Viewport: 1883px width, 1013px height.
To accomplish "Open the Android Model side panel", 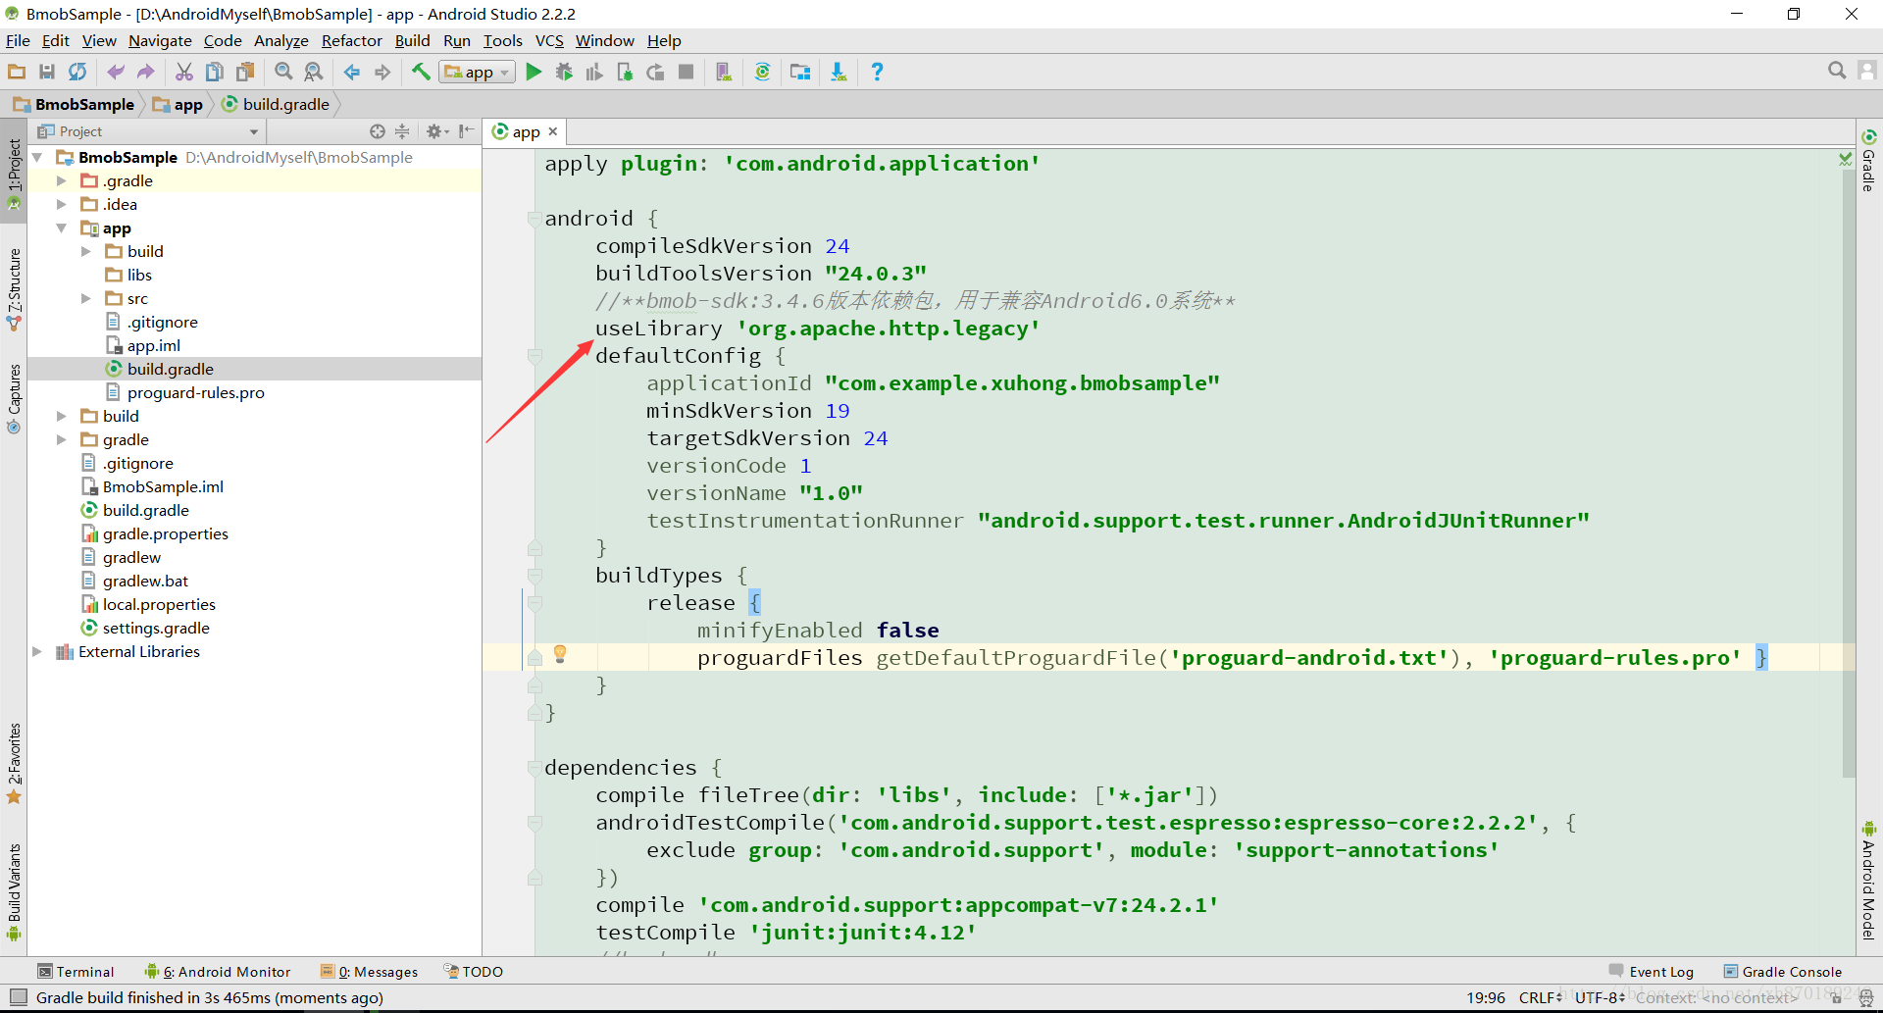I will tap(1868, 880).
